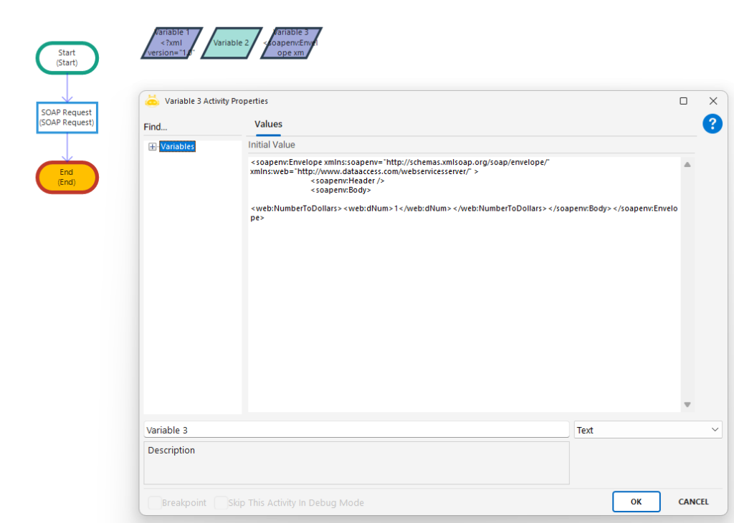Expand the Variables tree node
The height and width of the screenshot is (523, 734).
(152, 147)
